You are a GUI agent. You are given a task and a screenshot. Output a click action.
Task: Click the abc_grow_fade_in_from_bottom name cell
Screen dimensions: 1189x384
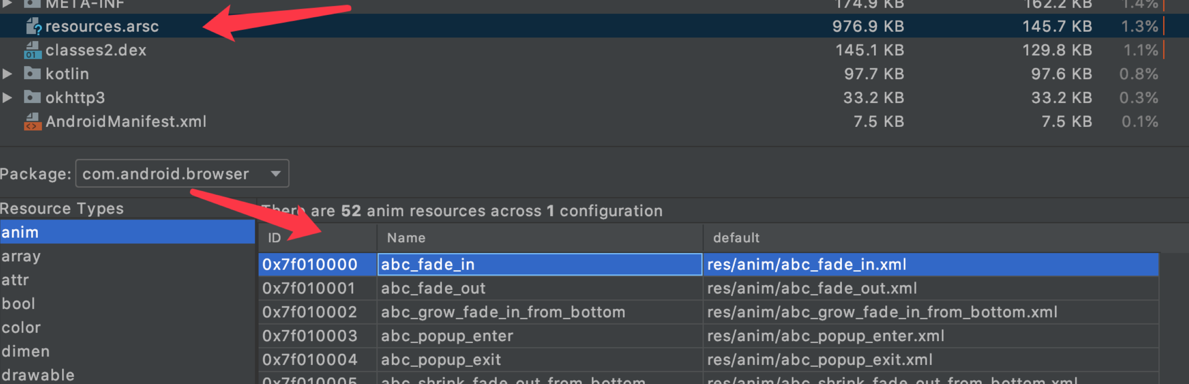tap(540, 312)
